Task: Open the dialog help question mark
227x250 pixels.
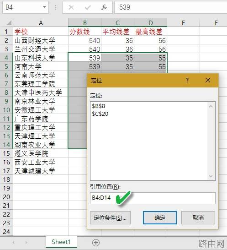Action: (187, 80)
